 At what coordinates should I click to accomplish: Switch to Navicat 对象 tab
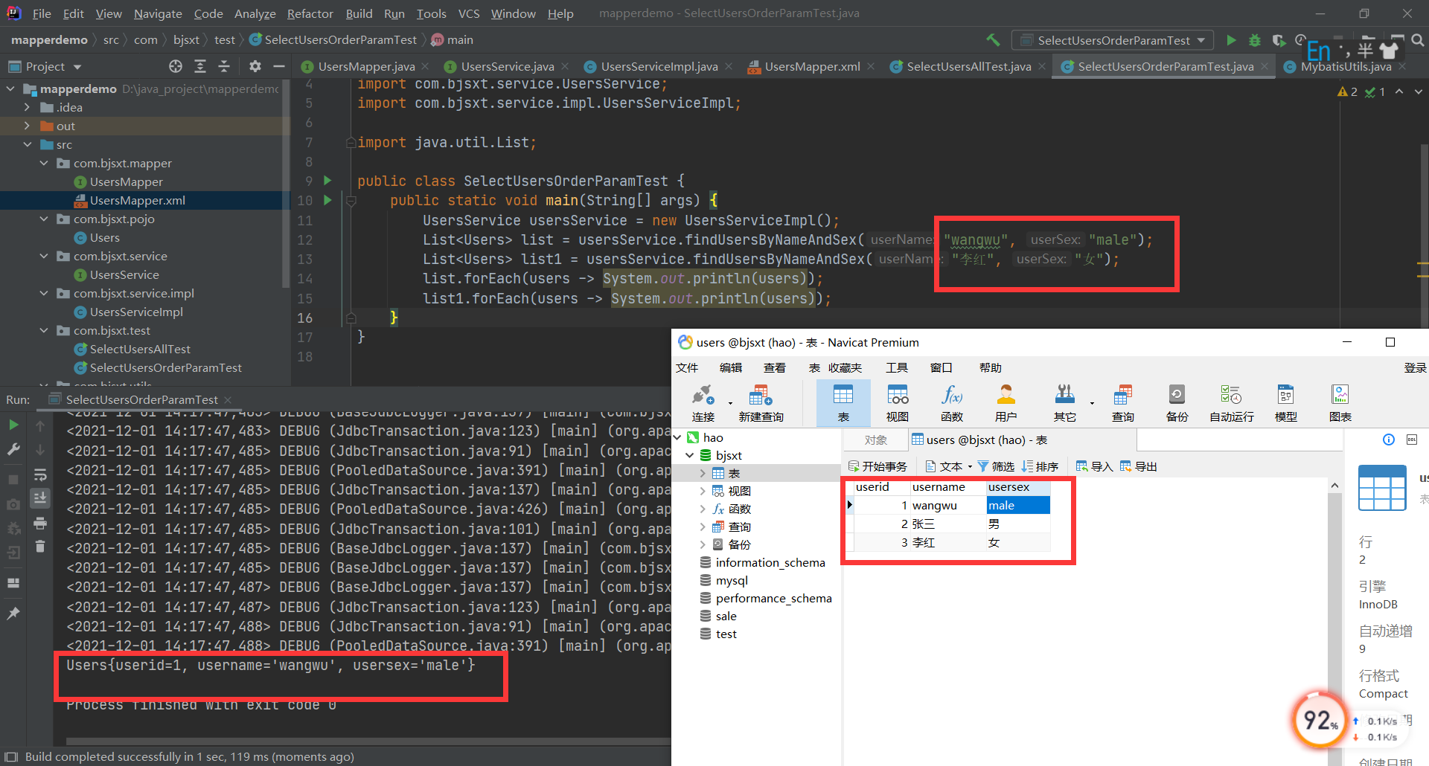(875, 440)
